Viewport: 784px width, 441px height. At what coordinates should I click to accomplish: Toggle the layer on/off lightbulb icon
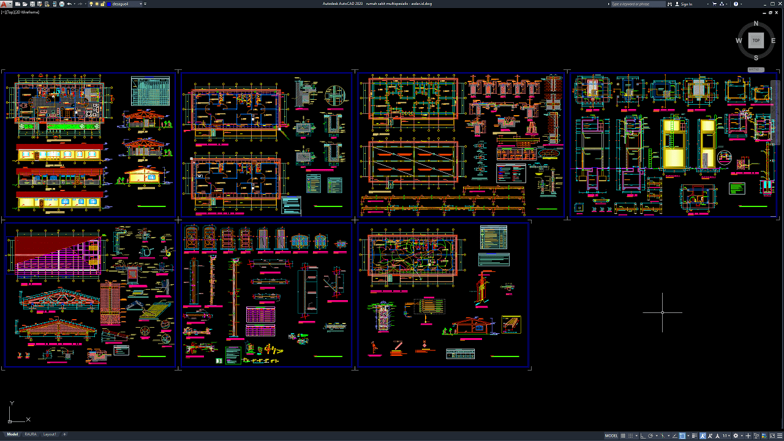point(91,4)
